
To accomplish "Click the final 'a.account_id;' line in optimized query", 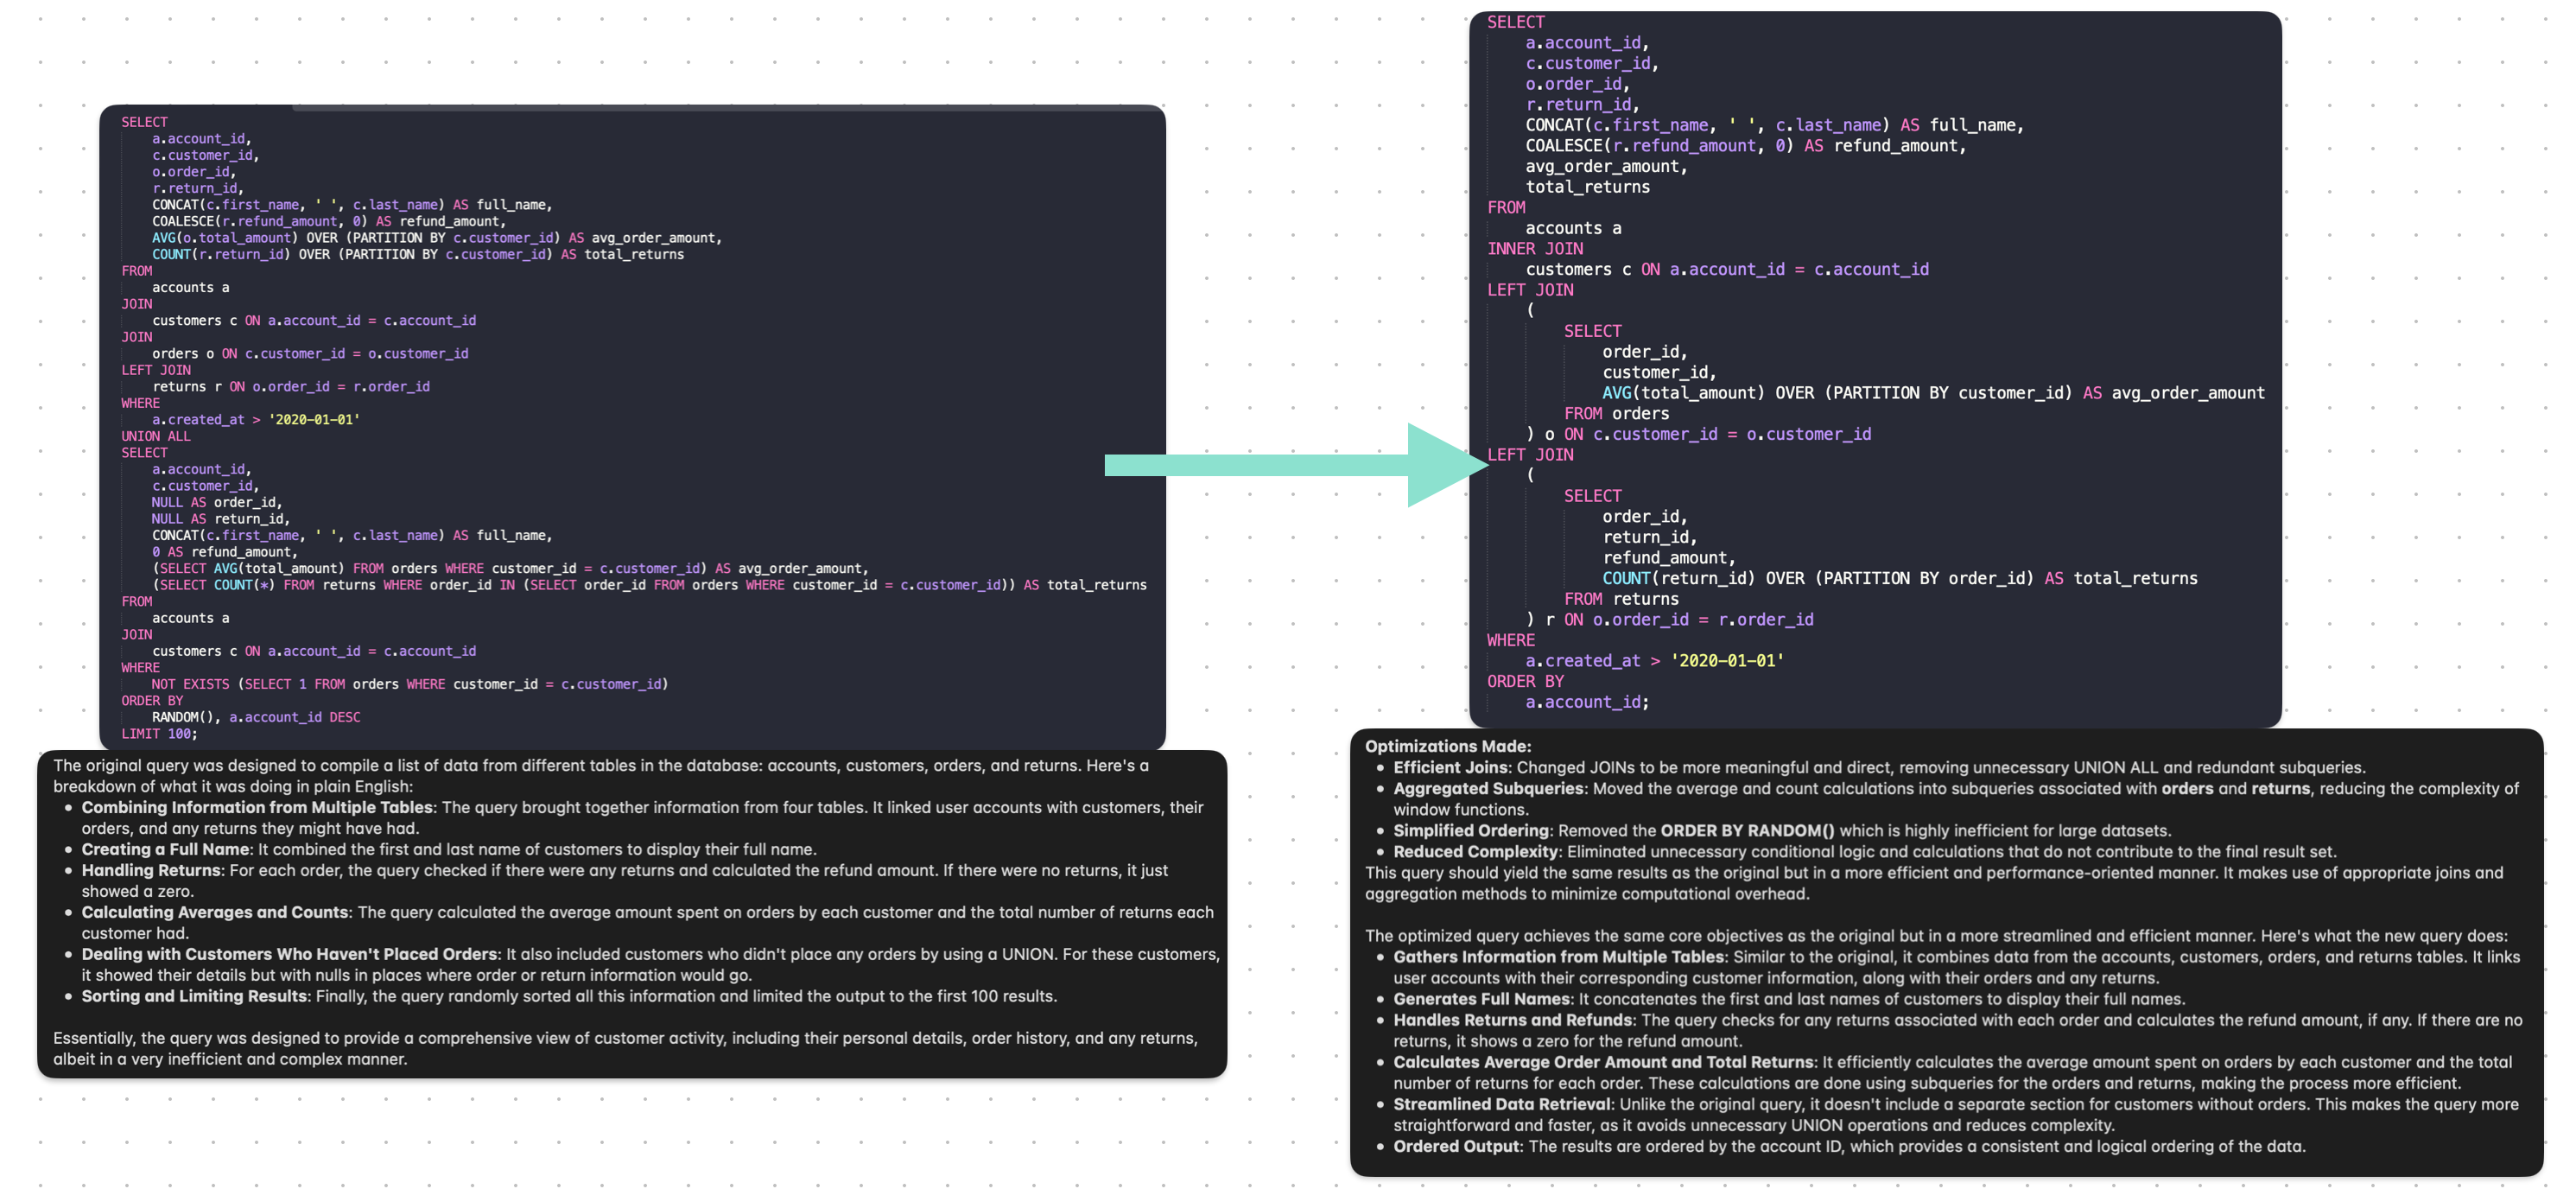I will [x=1587, y=702].
